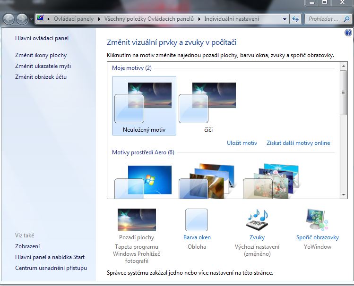Image resolution: width=354 pixels, height=286 pixels.
Task: Click the Uložit motiv link
Action: pos(242,143)
